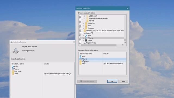Click the Exclude column header in summary

click(x=106, y=54)
